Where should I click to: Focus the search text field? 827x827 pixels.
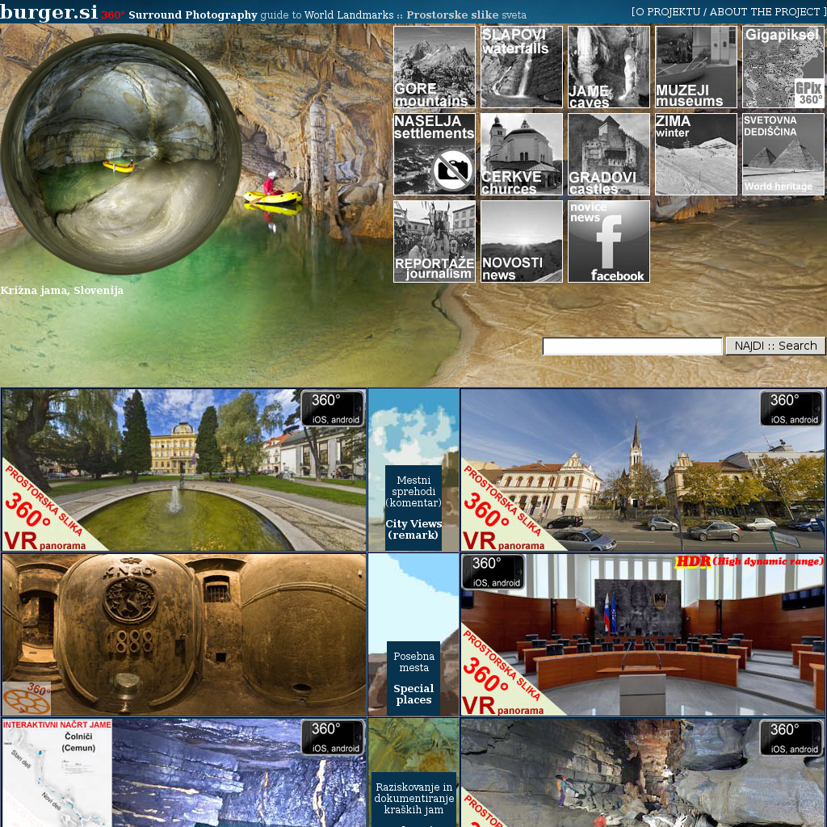632,346
